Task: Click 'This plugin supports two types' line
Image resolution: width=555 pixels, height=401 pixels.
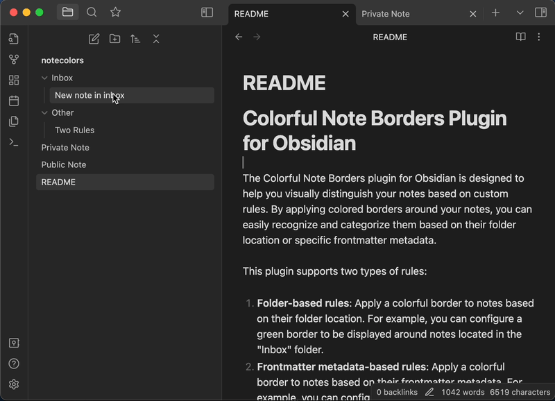Action: coord(334,271)
